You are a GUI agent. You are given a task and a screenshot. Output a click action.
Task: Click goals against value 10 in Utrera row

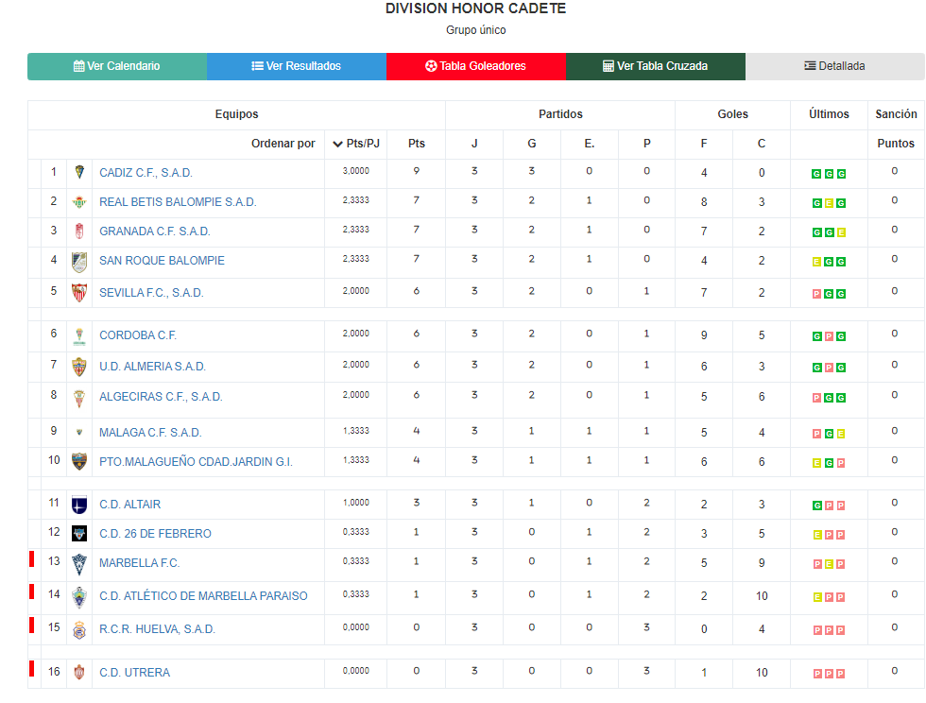pyautogui.click(x=762, y=673)
